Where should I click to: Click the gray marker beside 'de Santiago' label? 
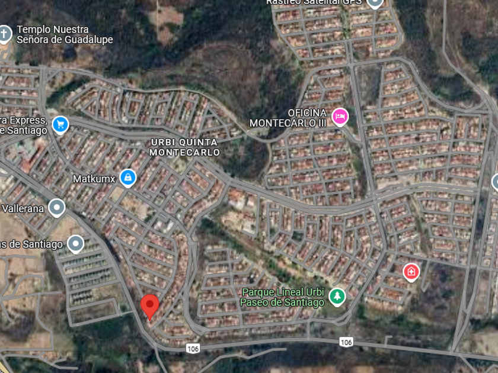(x=76, y=244)
